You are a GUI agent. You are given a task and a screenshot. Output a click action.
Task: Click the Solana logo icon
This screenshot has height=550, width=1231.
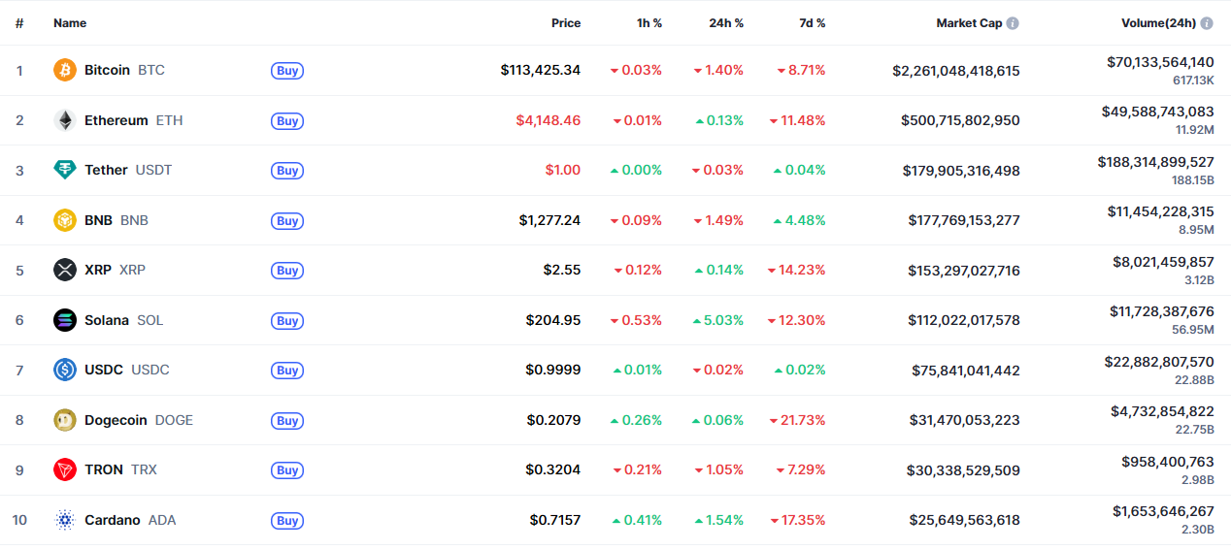[x=65, y=320]
